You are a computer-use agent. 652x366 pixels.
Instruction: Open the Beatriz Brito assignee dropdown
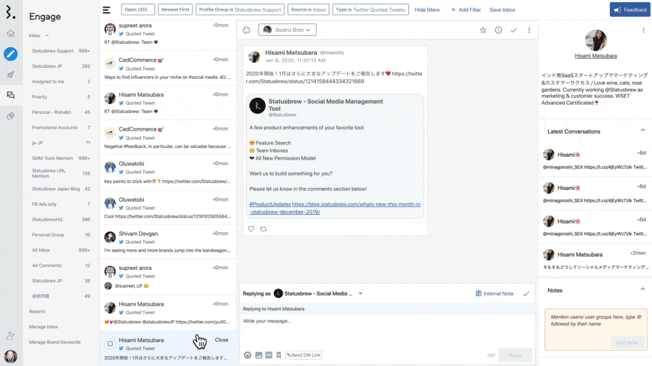click(287, 30)
